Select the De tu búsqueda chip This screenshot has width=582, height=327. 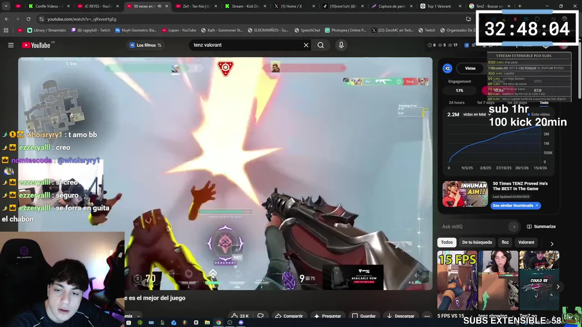tap(477, 242)
